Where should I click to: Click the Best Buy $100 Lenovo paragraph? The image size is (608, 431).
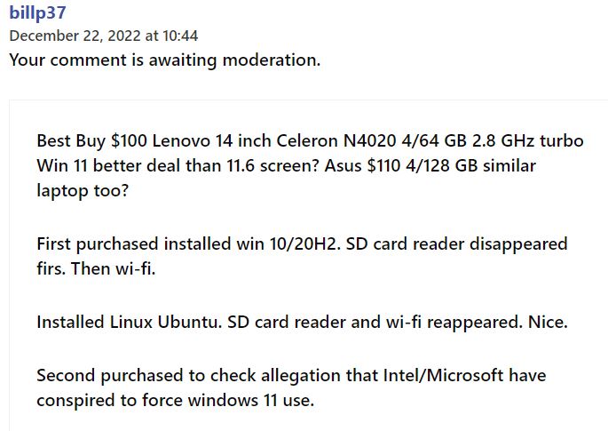coord(310,165)
